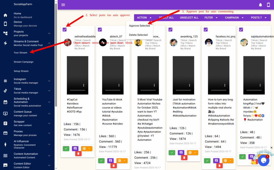Click the TikTok icon in left sidebar
274x170 pixels.
pos(5,91)
